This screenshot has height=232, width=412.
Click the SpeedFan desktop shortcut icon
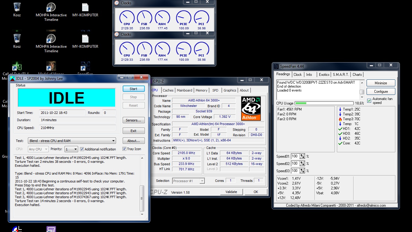click(x=85, y=66)
